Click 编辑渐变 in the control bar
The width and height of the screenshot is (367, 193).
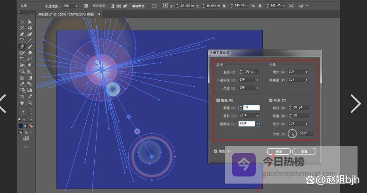138,6
